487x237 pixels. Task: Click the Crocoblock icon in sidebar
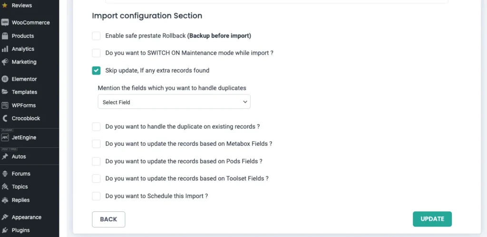[x=5, y=118]
